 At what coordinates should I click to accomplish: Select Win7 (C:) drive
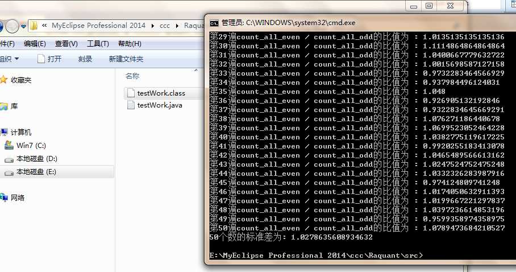pos(31,146)
